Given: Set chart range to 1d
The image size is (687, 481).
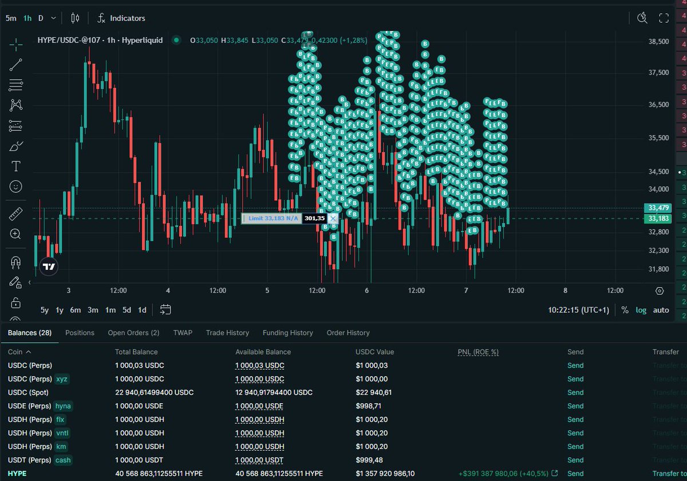Looking at the screenshot, I should click(x=142, y=310).
